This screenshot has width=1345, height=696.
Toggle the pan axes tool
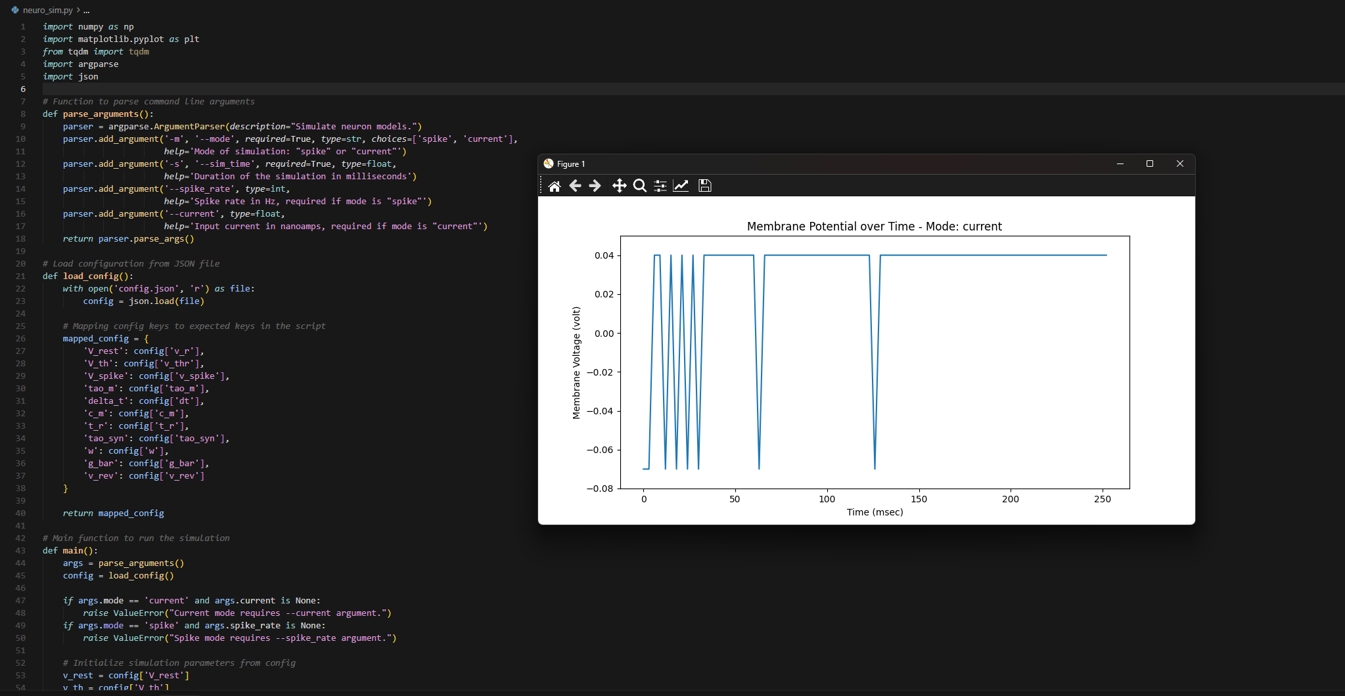click(x=619, y=186)
